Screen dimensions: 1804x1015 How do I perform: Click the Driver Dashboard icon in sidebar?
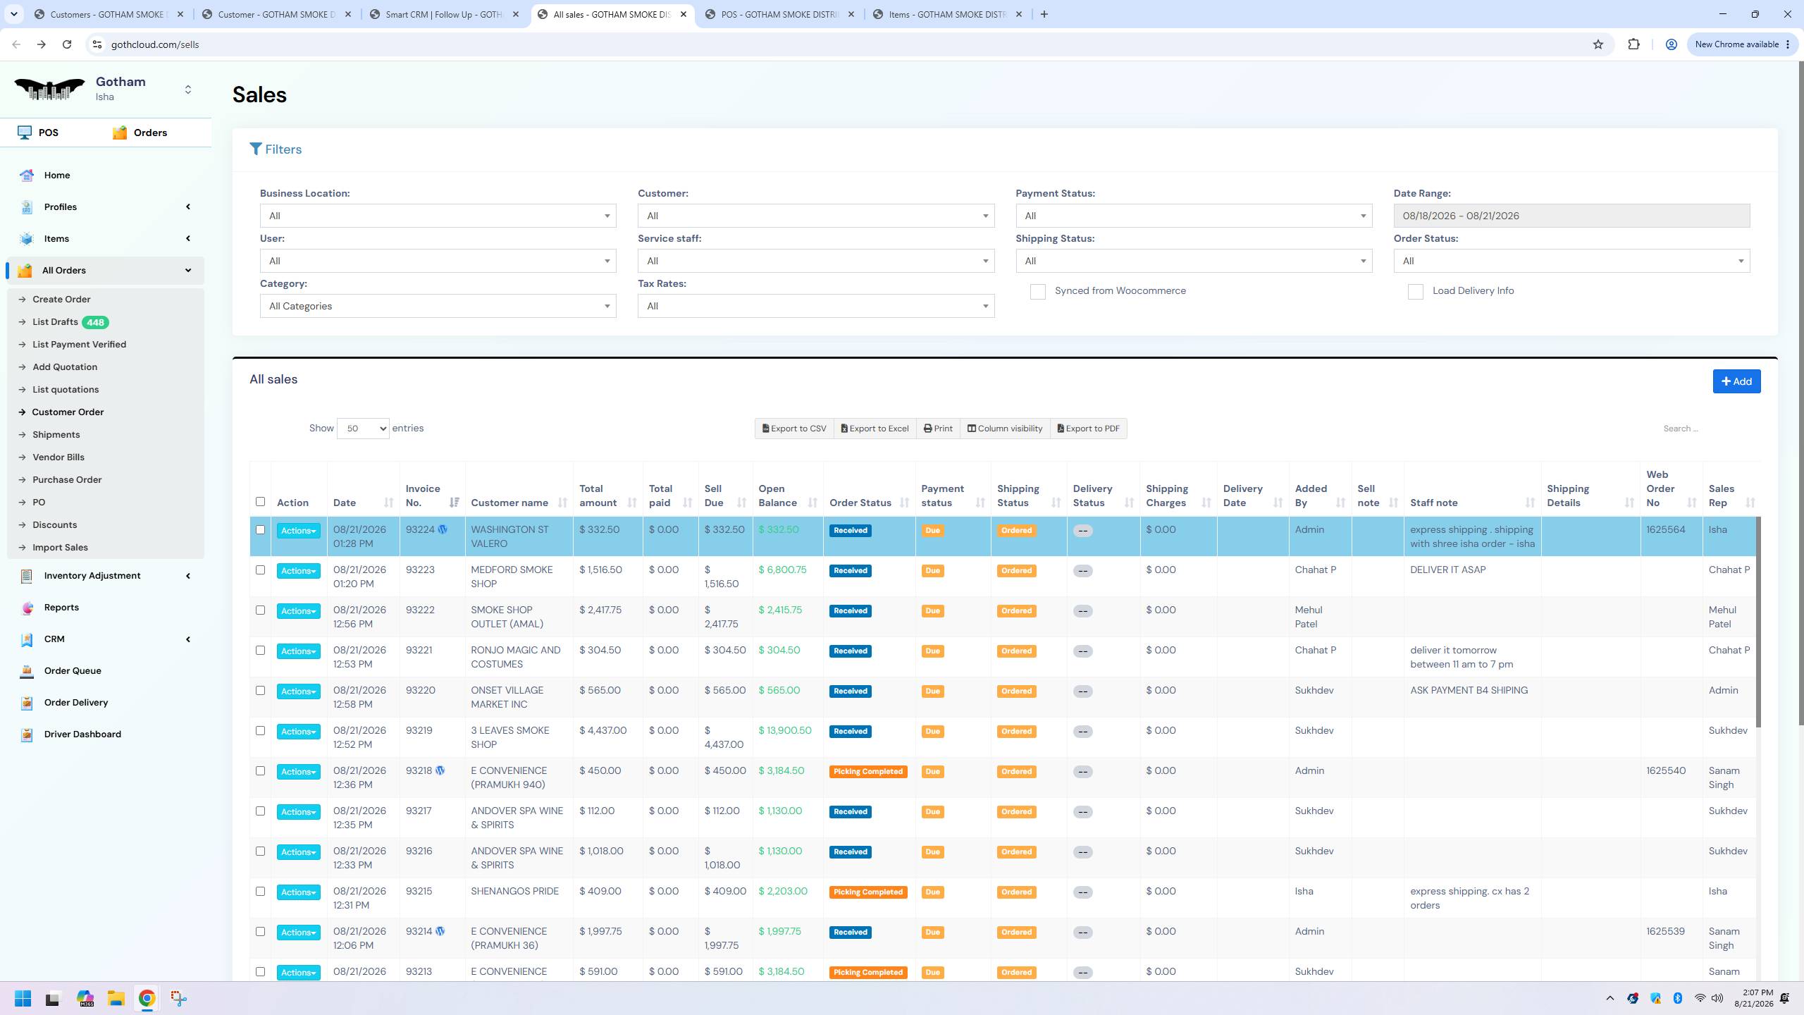(27, 734)
